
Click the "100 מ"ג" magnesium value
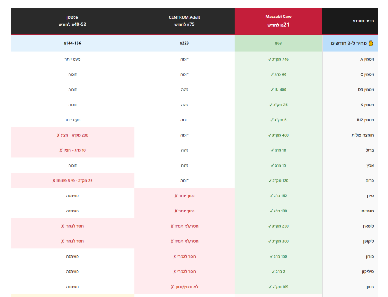[278, 211]
